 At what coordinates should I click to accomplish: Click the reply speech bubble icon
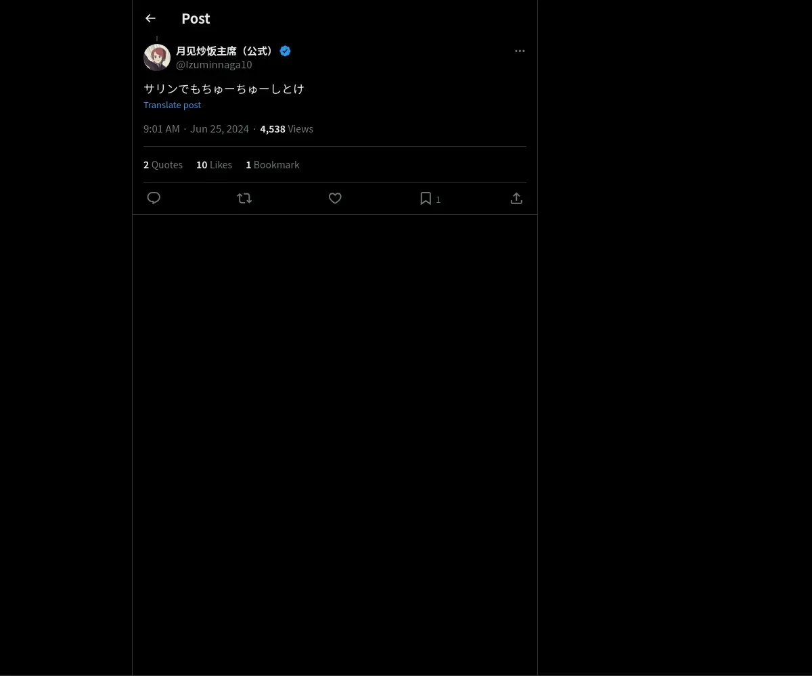[x=154, y=198]
